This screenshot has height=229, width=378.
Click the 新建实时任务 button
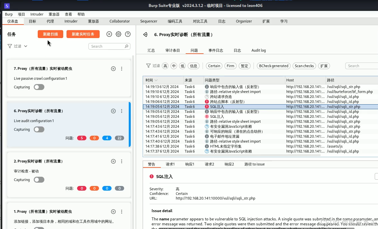pyautogui.click(x=83, y=34)
